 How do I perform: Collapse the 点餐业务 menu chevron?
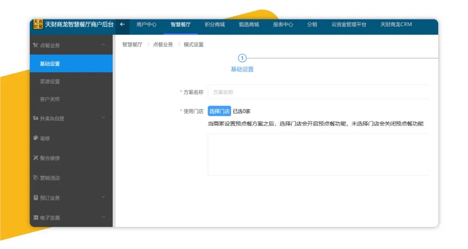pyautogui.click(x=103, y=45)
